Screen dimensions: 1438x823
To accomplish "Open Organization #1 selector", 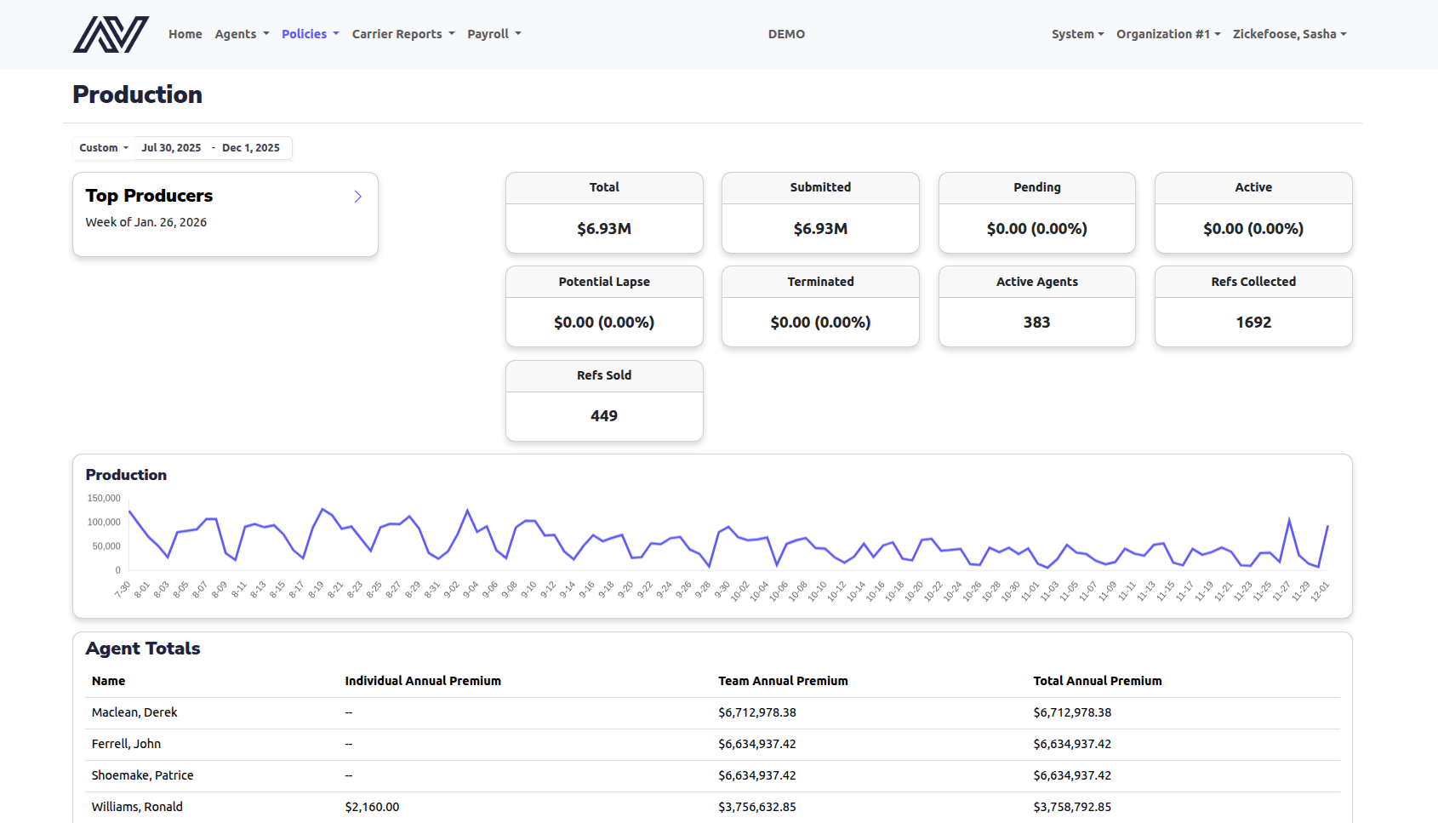I will coord(1168,34).
